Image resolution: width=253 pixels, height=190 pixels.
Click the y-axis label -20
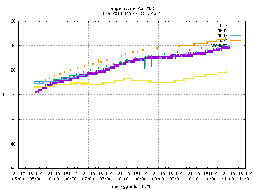12,120
